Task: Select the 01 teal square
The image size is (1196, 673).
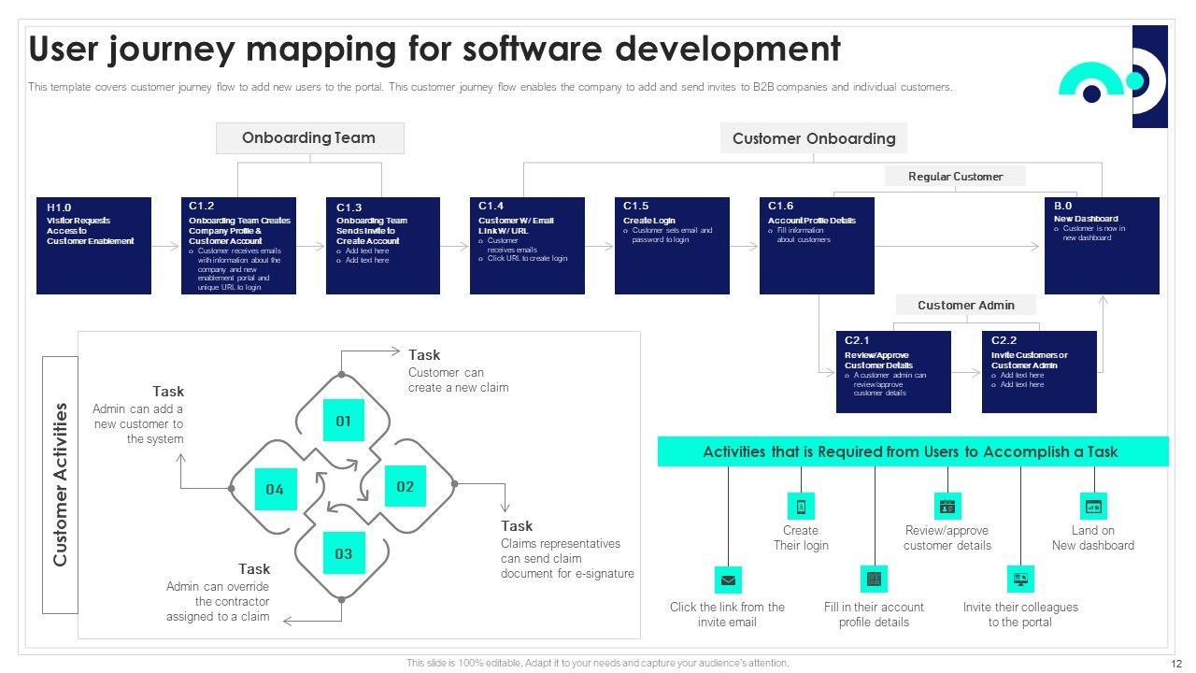Action: pyautogui.click(x=344, y=421)
